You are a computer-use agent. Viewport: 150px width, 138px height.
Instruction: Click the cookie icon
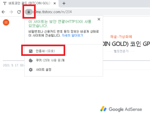tap(31, 60)
